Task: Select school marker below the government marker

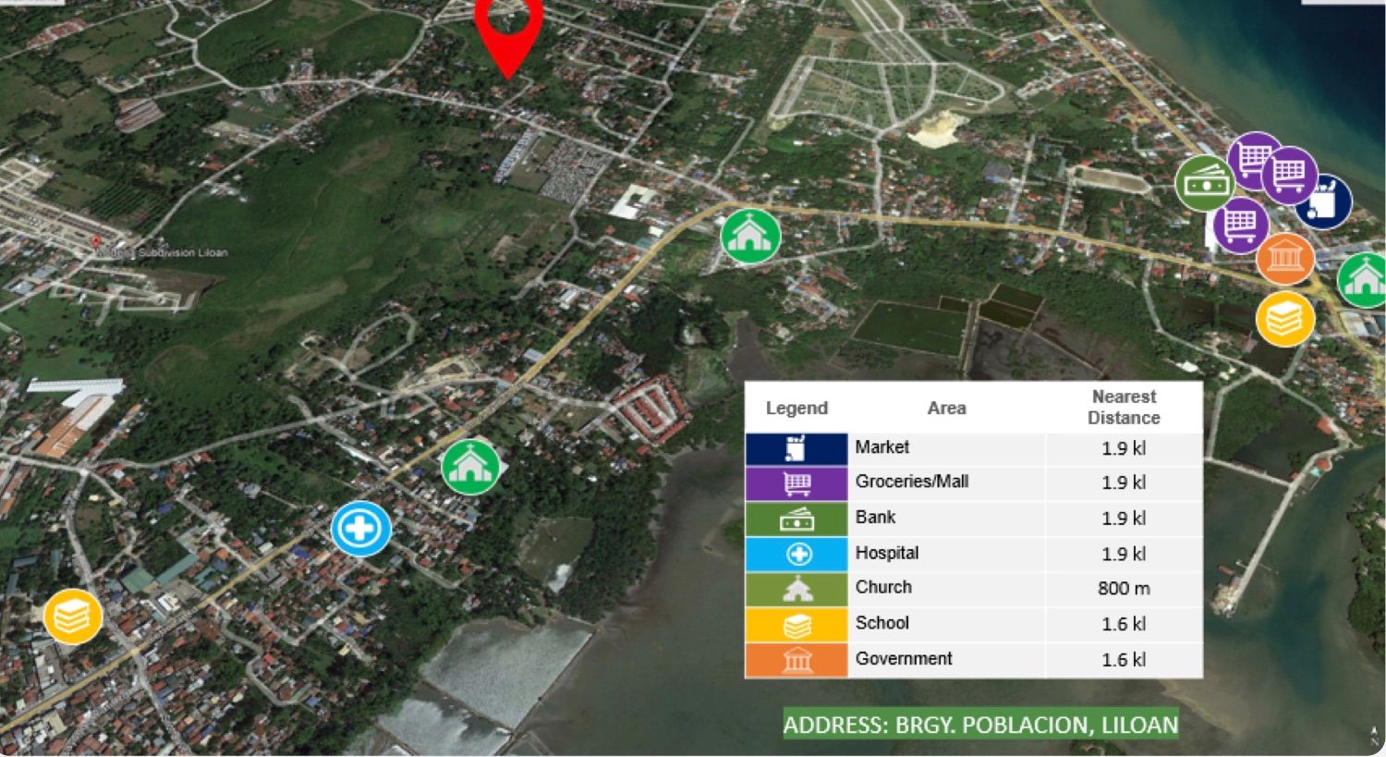Action: (1284, 319)
